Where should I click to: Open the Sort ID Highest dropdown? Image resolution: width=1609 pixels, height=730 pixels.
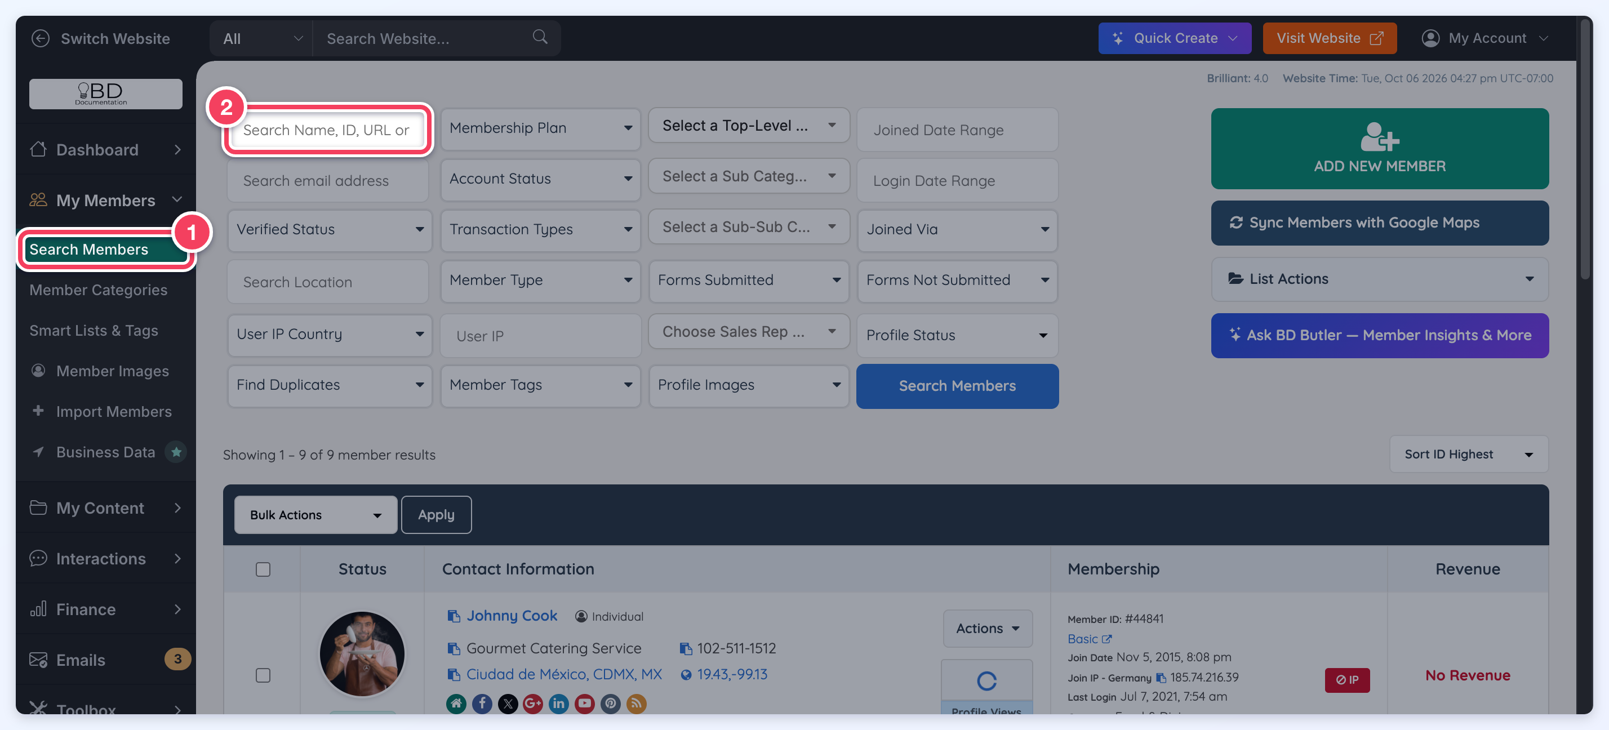click(x=1469, y=454)
